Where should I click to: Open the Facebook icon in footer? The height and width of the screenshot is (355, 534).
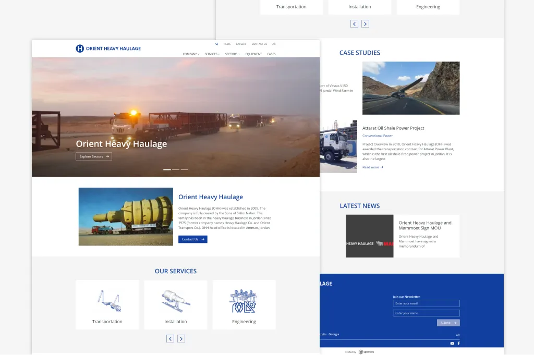point(459,344)
